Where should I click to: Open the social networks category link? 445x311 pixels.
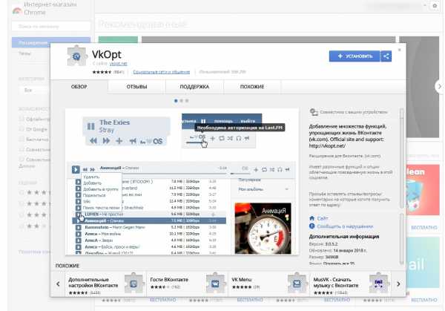tap(162, 72)
